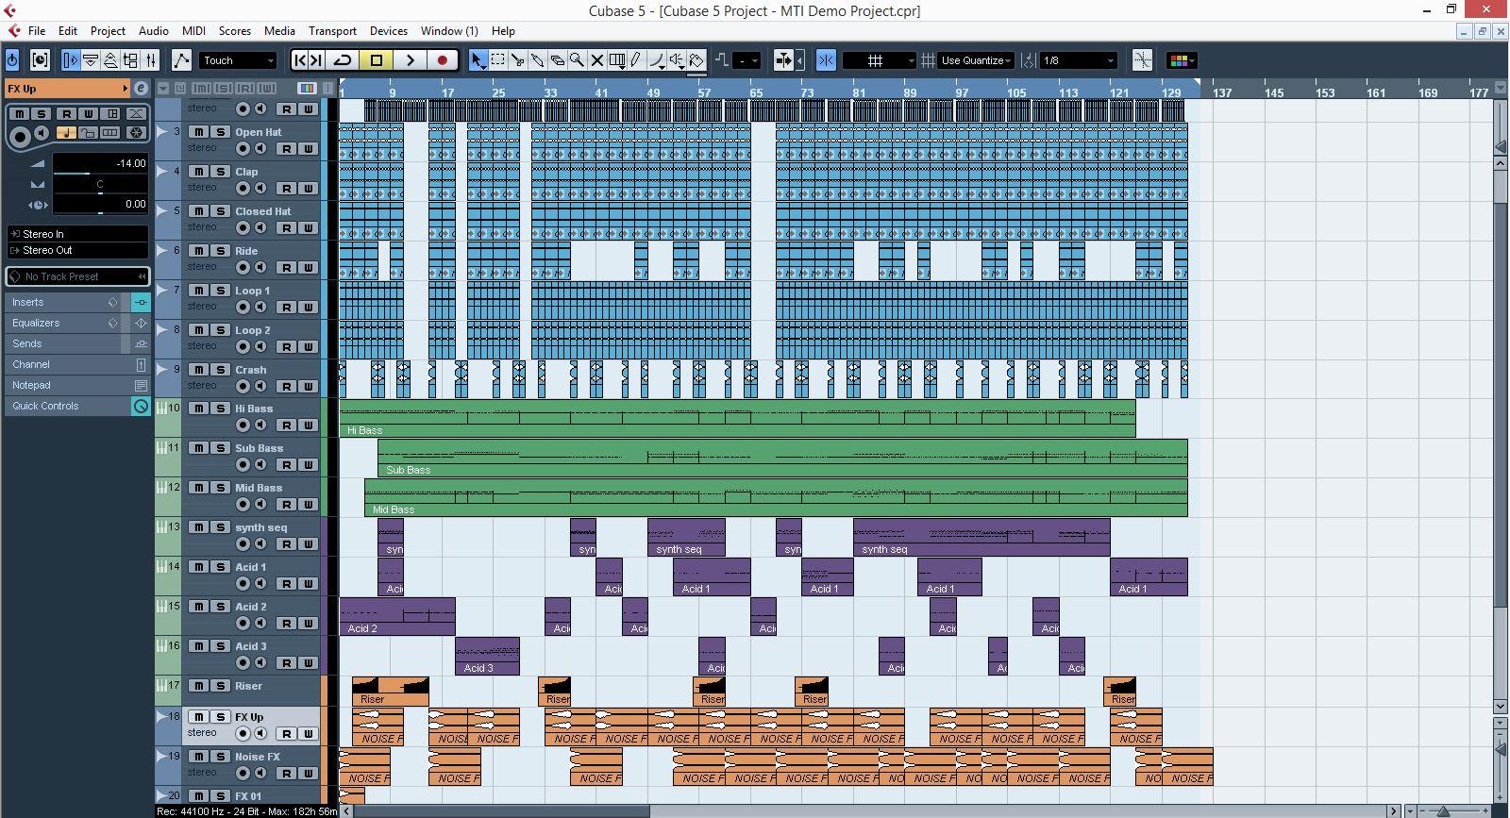The width and height of the screenshot is (1510, 818).
Task: Select the Split scissors tool
Action: 518,60
